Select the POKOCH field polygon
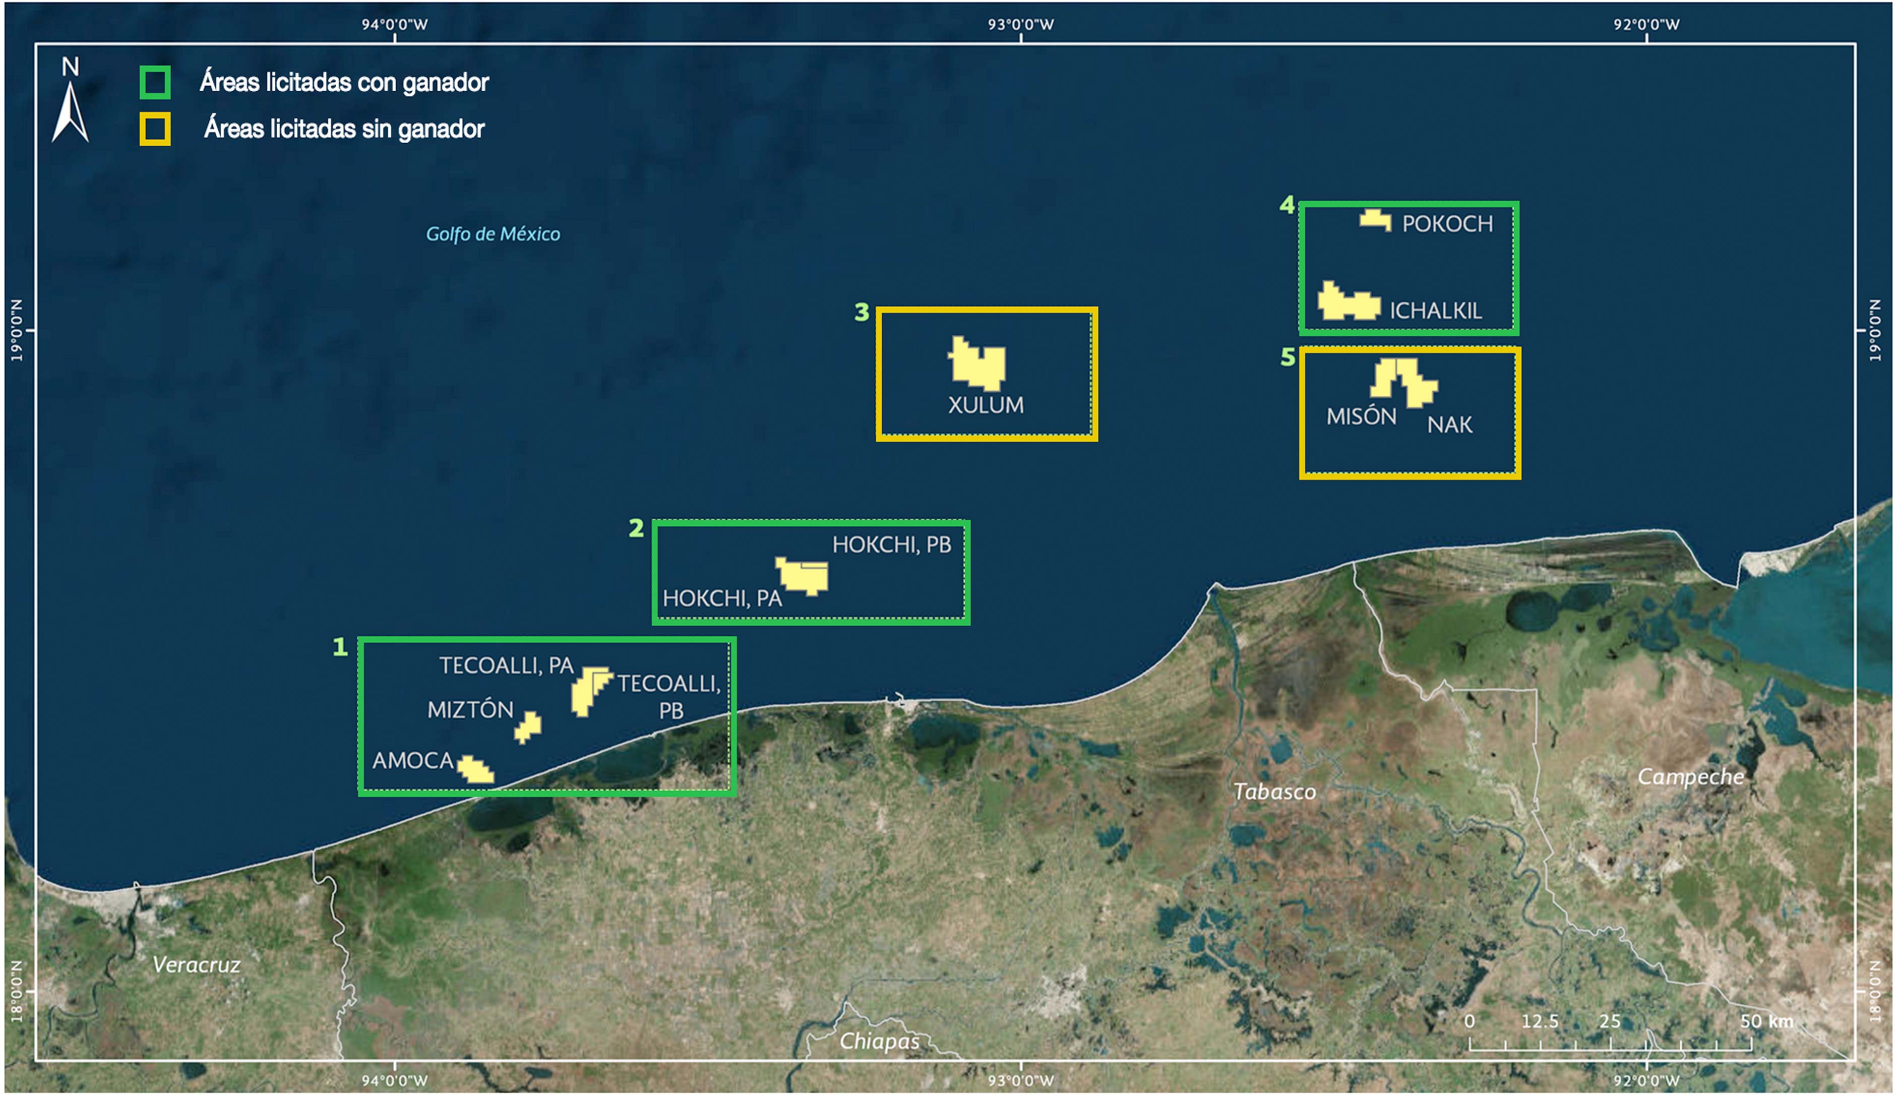Screen dimensions: 1897x1095 [1376, 220]
